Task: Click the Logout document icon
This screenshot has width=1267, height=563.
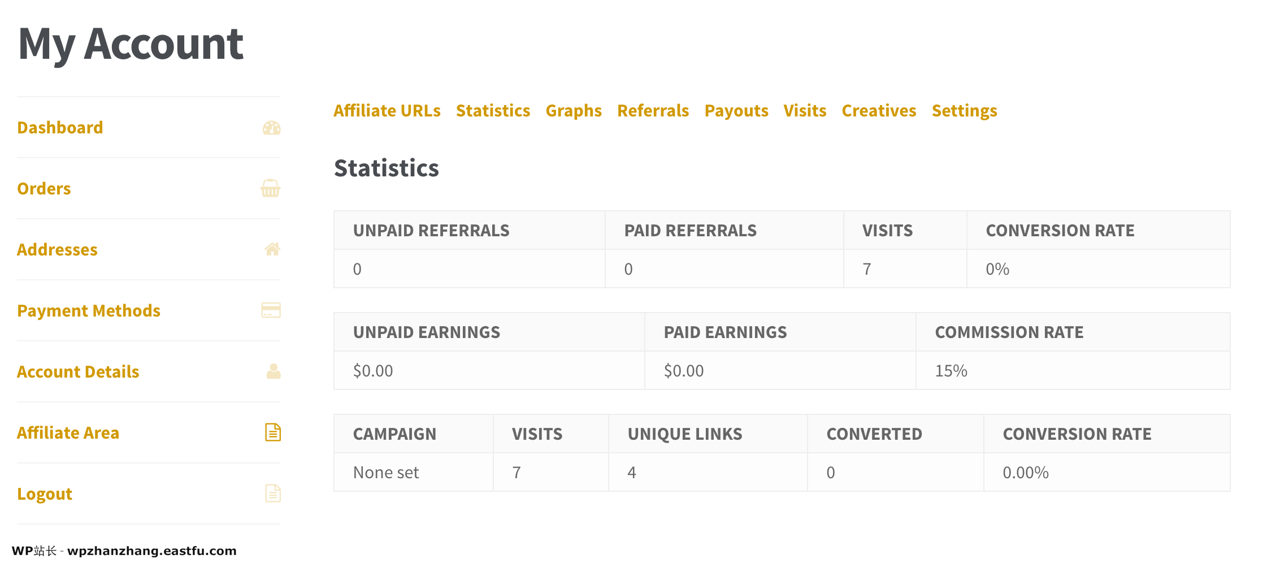Action: [x=273, y=493]
